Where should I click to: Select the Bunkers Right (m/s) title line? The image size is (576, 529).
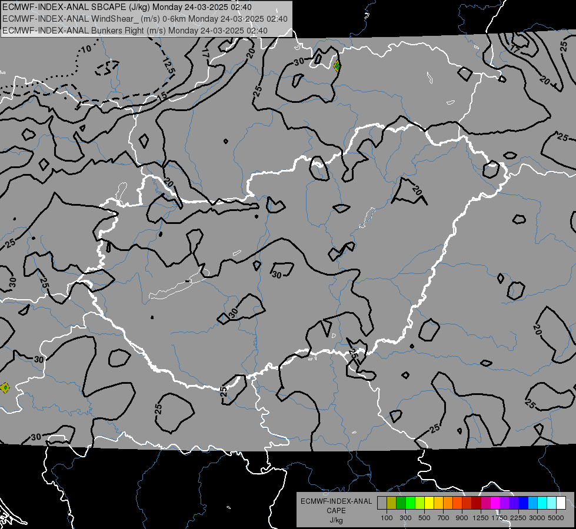(x=135, y=31)
